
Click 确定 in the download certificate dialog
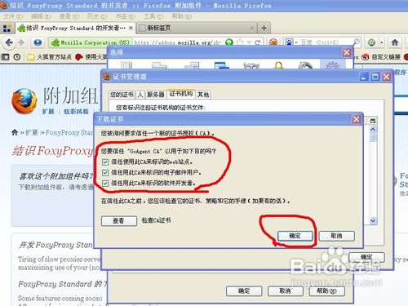(x=295, y=236)
